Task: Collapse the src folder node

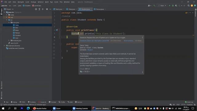Action: 7,20
